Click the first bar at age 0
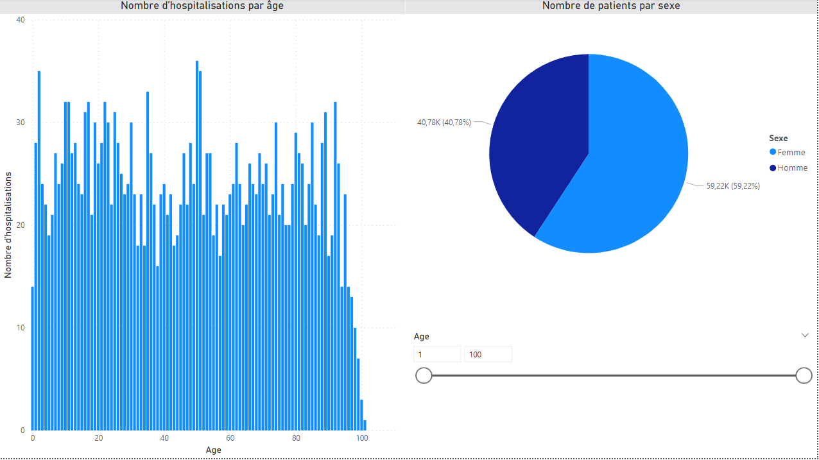Viewport: 819px width, 460px height. pos(33,359)
